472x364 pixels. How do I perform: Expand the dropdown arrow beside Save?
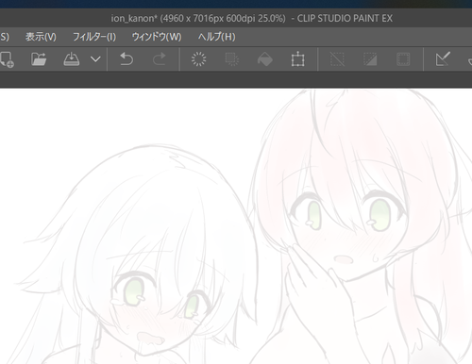coord(95,59)
